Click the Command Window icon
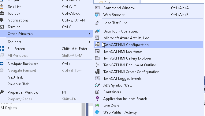205x116 pixels. click(x=97, y=8)
